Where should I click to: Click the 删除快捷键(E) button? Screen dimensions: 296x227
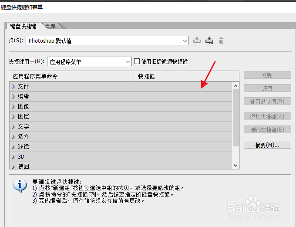pyautogui.click(x=267, y=130)
